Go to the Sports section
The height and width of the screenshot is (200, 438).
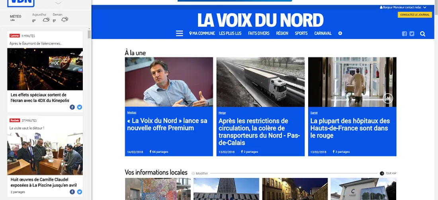coord(301,33)
